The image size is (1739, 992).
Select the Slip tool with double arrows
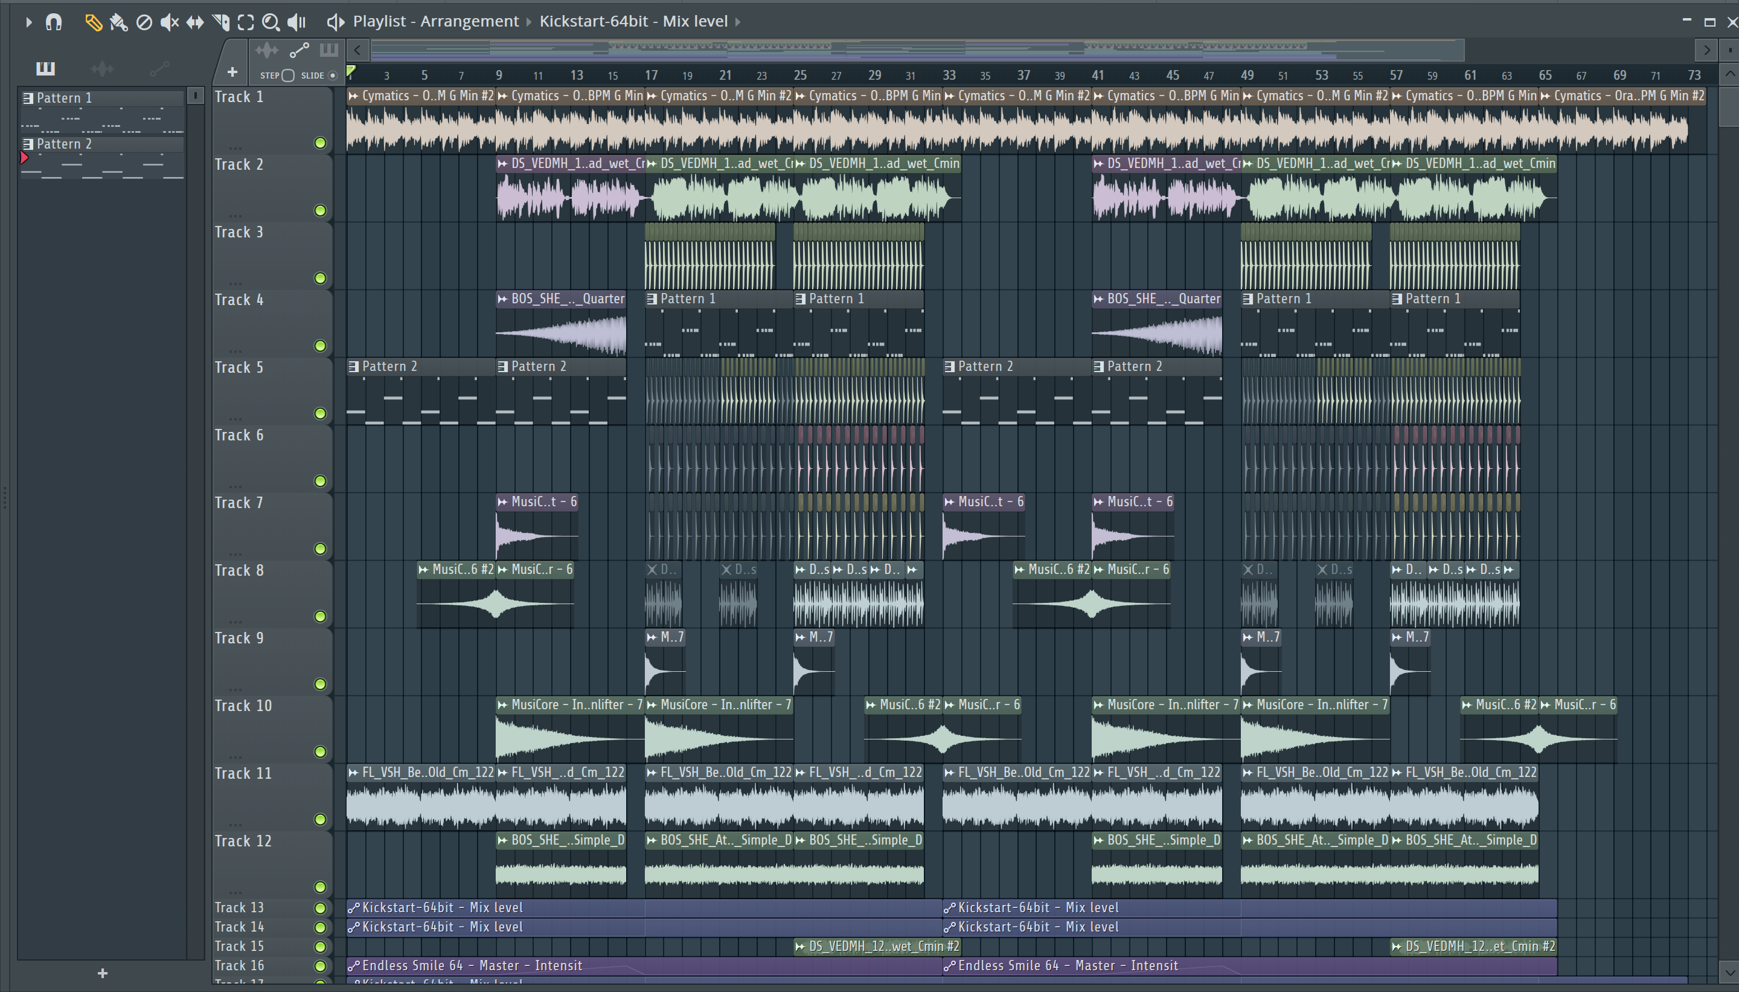tap(195, 22)
